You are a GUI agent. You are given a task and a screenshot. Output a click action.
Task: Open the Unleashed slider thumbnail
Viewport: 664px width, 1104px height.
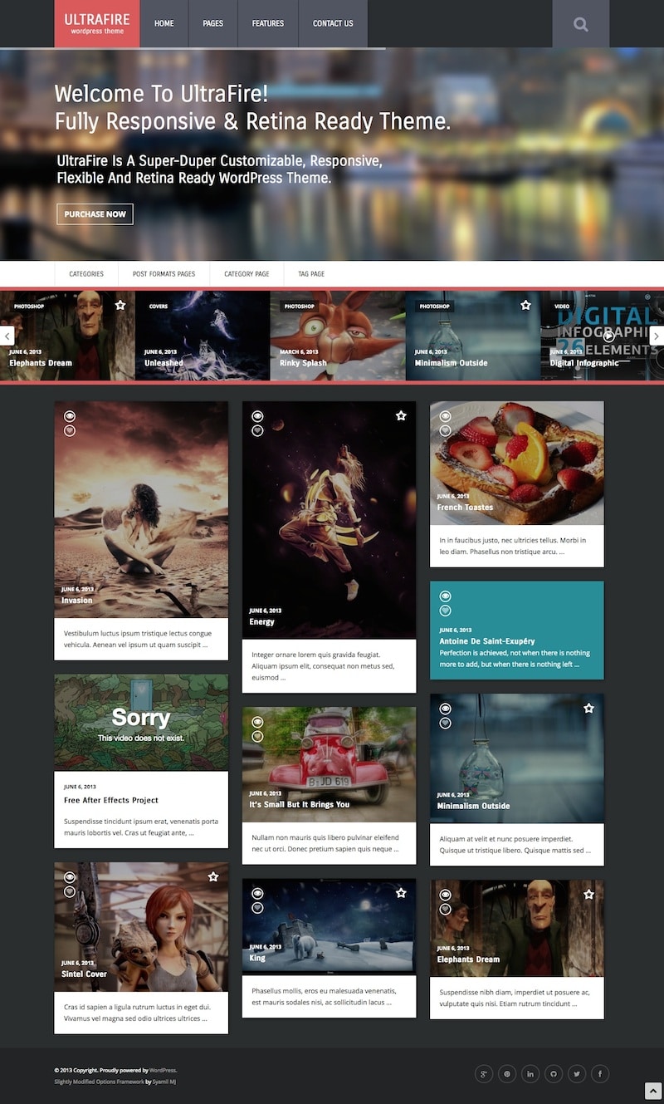(203, 336)
